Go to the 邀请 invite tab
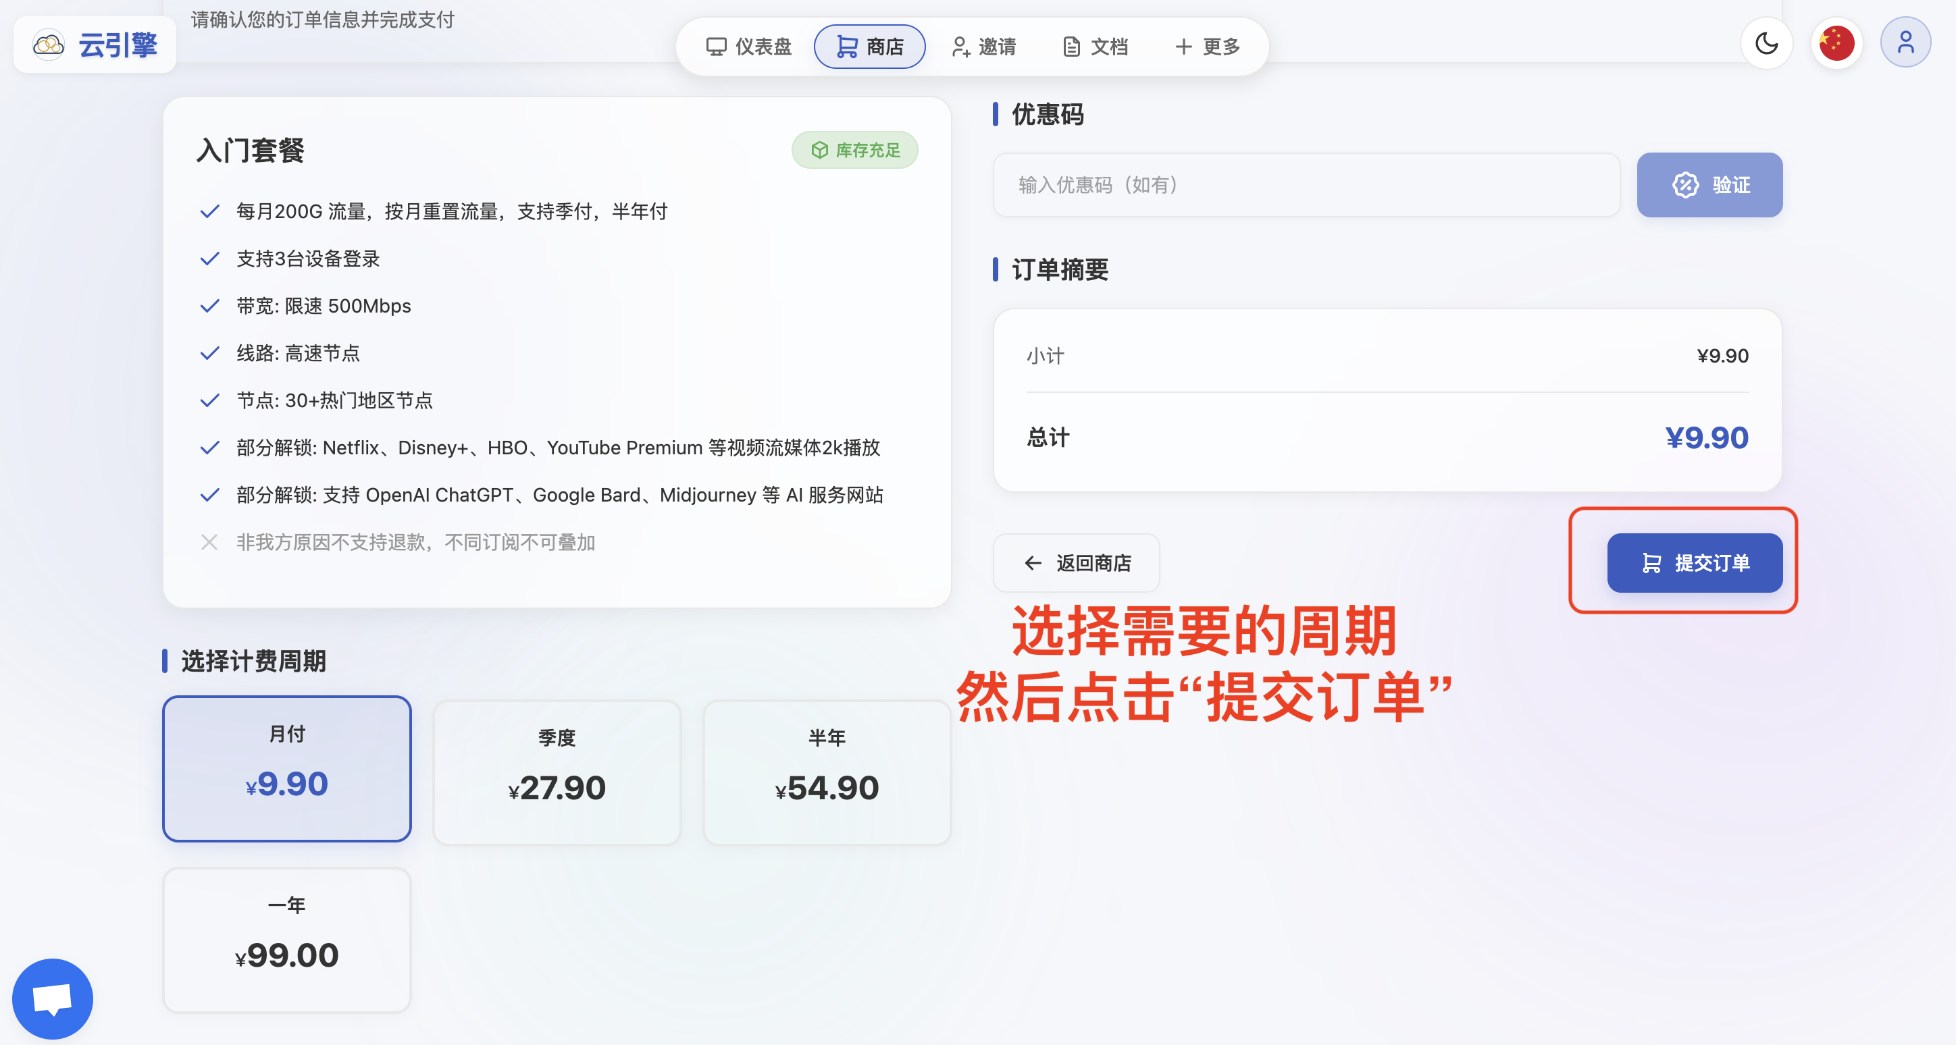The width and height of the screenshot is (1956, 1045). coord(984,47)
